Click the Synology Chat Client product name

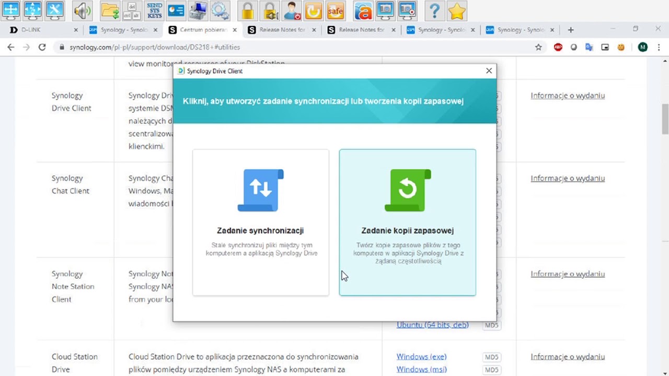click(71, 184)
